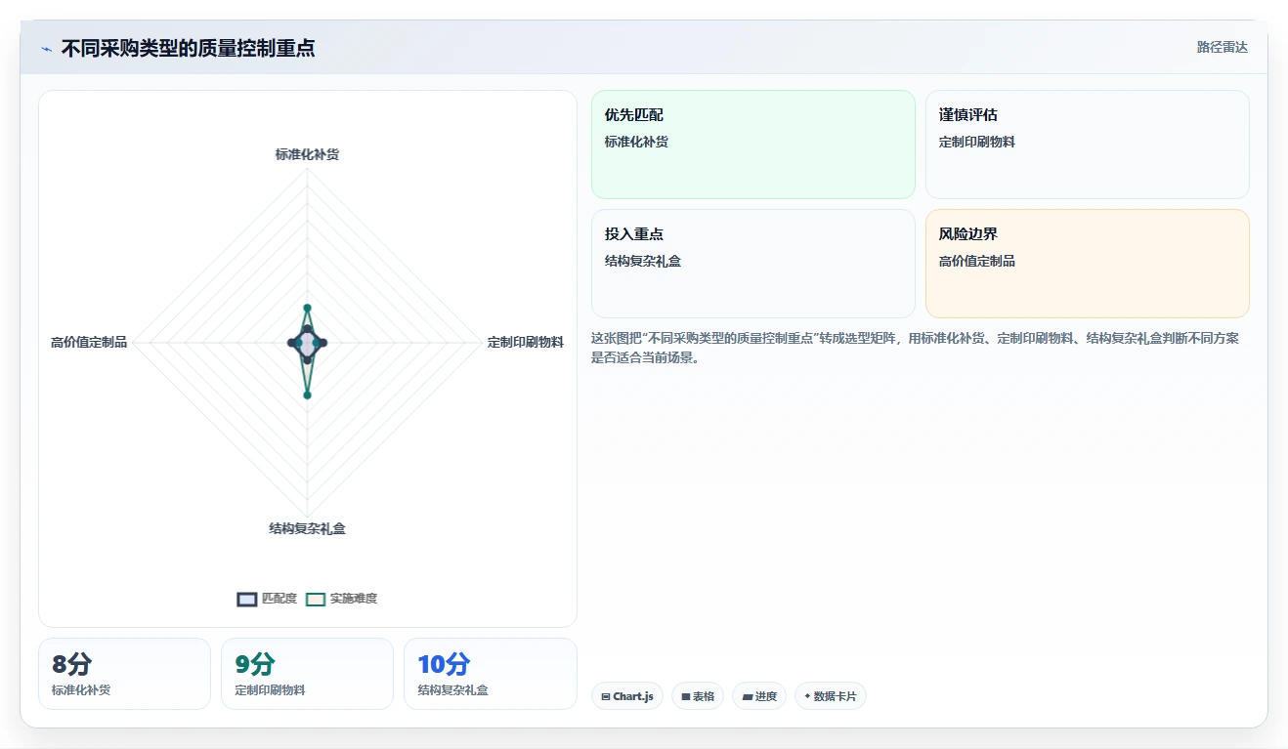The width and height of the screenshot is (1288, 749).
Task: Click the lightning icon beside the title
Action: tap(46, 49)
